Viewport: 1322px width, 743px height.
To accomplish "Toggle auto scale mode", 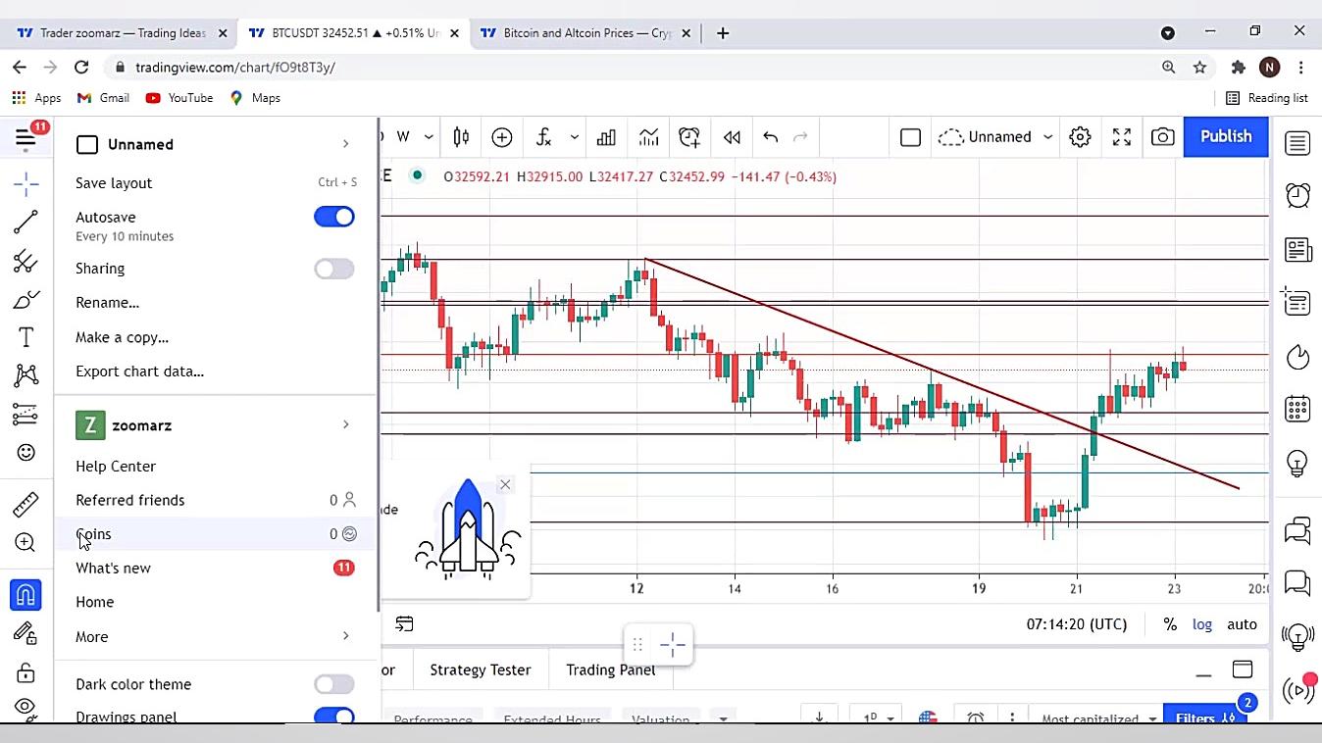I will click(1242, 624).
